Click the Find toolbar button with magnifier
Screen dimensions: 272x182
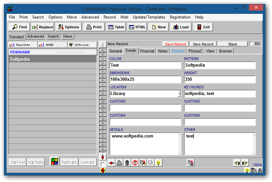tap(19, 27)
